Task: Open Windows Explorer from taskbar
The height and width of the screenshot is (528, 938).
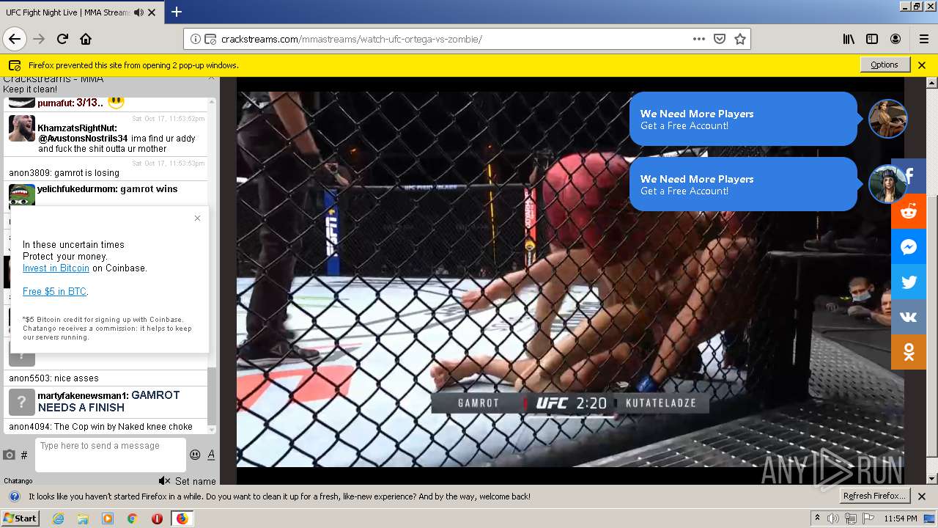Action: point(83,518)
